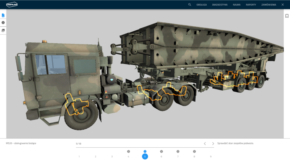The width and height of the screenshot is (290, 163).
Task: Jump to step 9 in the timeline
Action: tap(211, 156)
